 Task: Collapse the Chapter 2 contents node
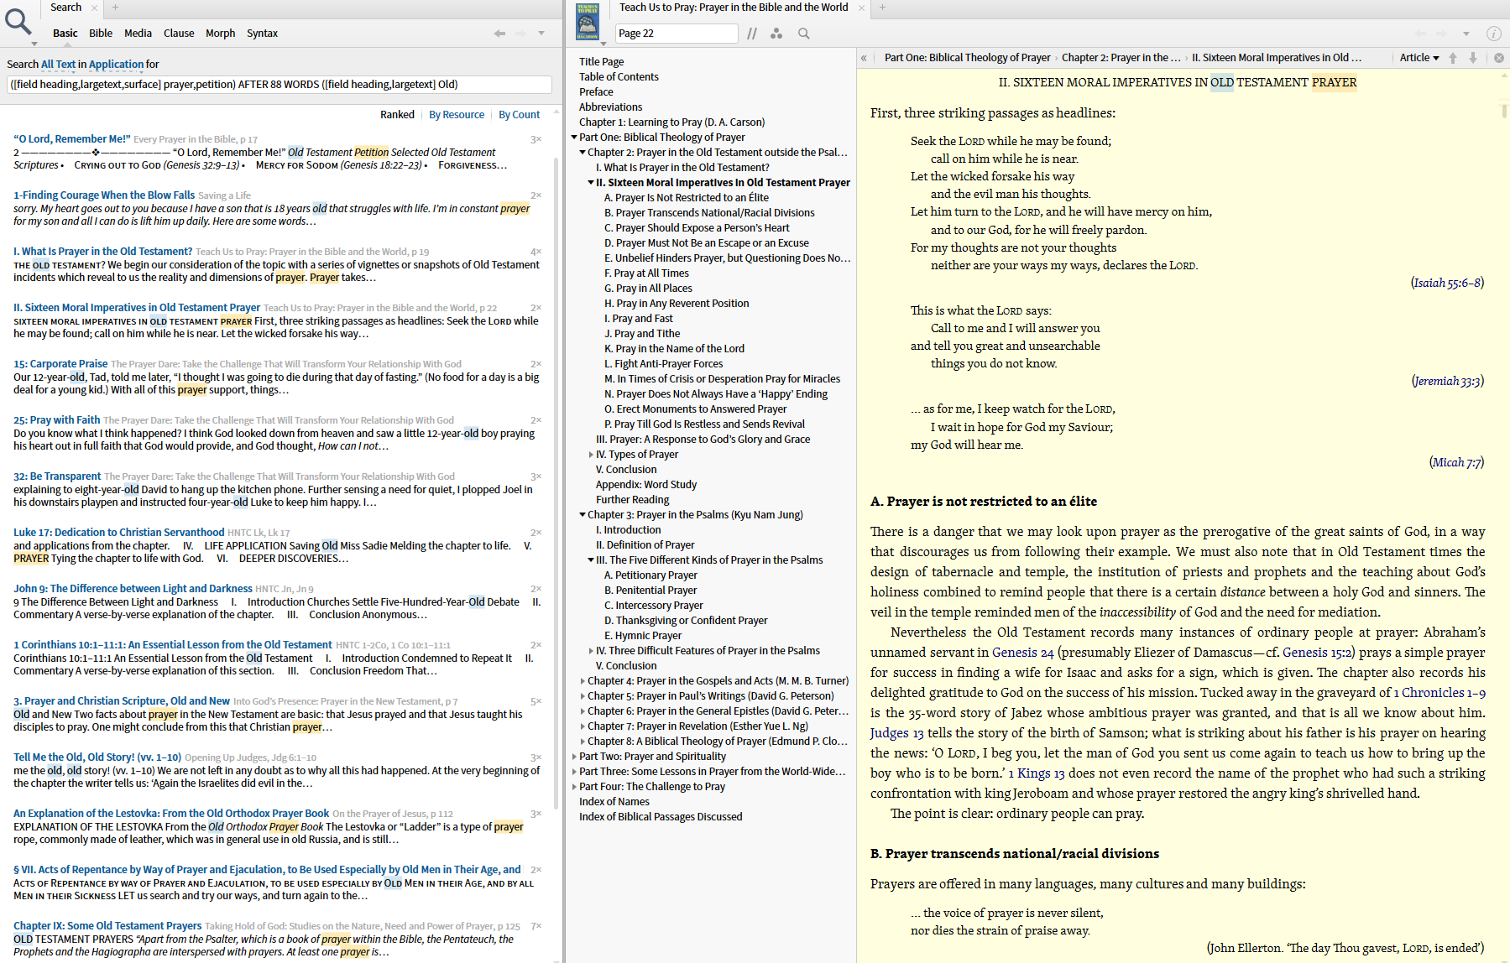click(583, 153)
